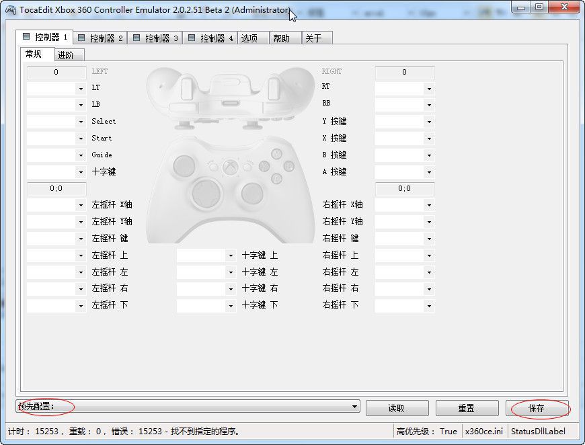The image size is (585, 445).
Task: Click the 重置 button
Action: [x=467, y=408]
